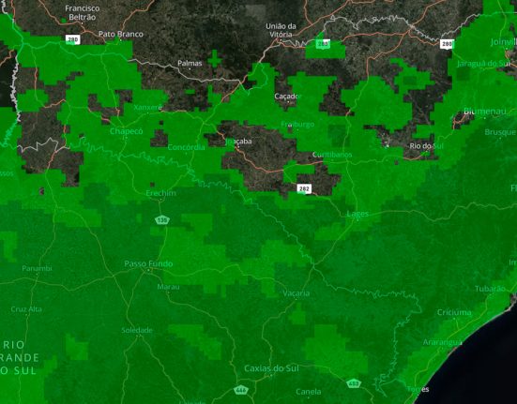This screenshot has width=517, height=404.
Task: Click the 280 highway shield near Pato Branco
Action: pyautogui.click(x=73, y=40)
